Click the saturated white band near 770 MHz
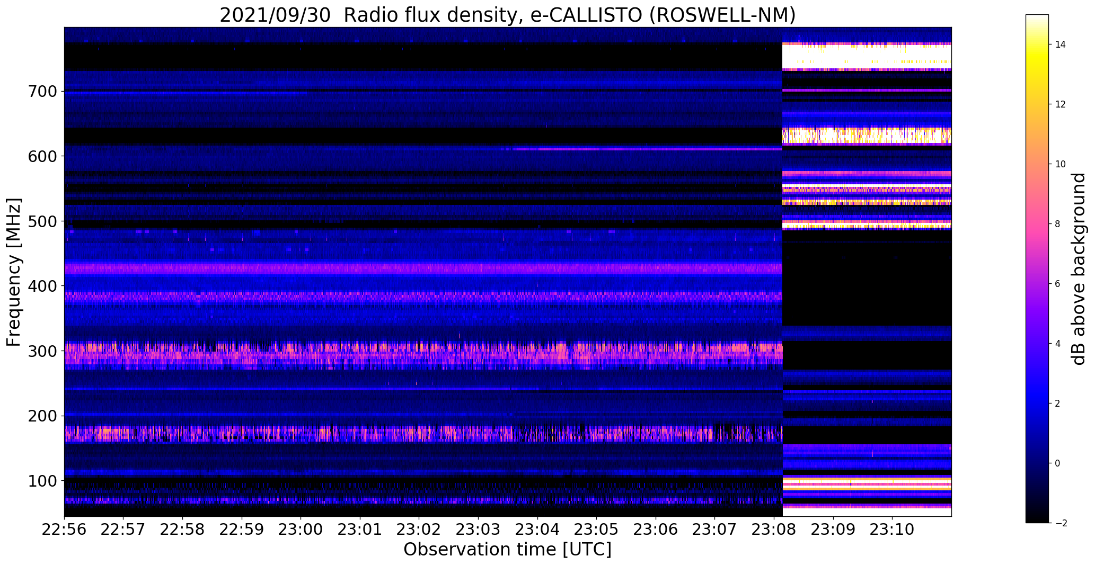 pos(867,56)
